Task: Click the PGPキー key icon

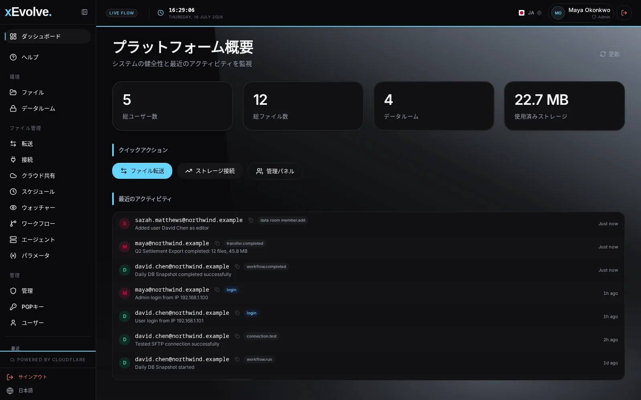Action: [x=13, y=307]
